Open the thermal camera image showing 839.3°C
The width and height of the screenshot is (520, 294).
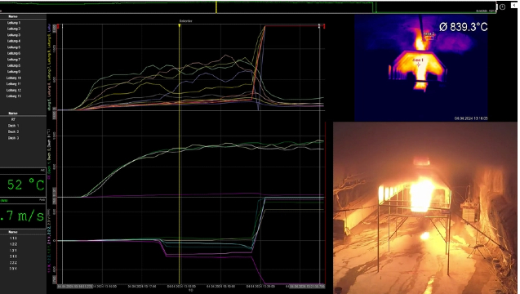tap(421, 67)
